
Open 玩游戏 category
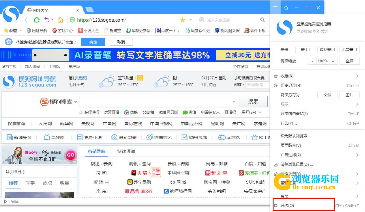point(229,137)
